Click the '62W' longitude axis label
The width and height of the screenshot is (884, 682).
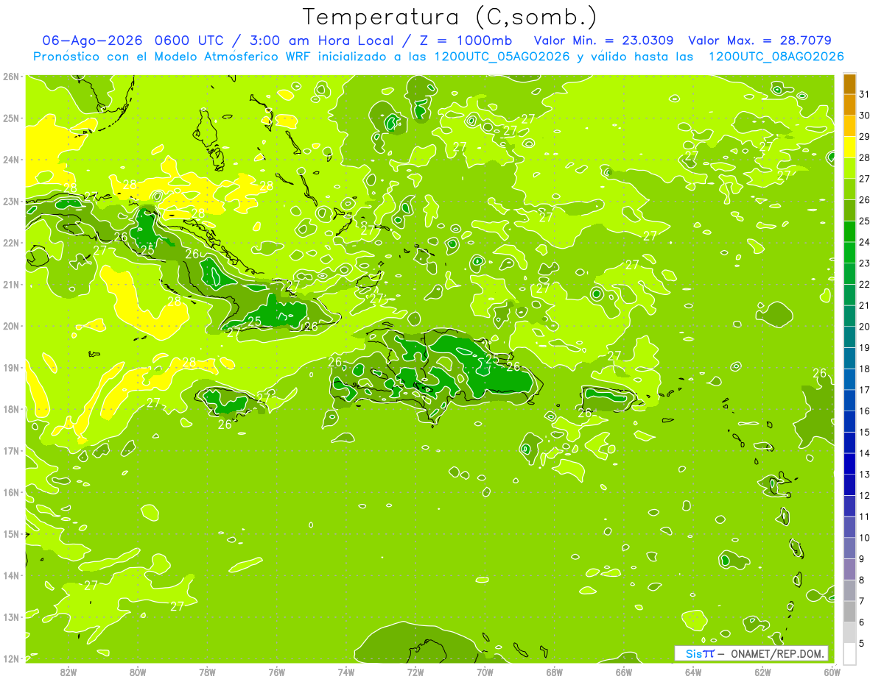click(x=762, y=672)
